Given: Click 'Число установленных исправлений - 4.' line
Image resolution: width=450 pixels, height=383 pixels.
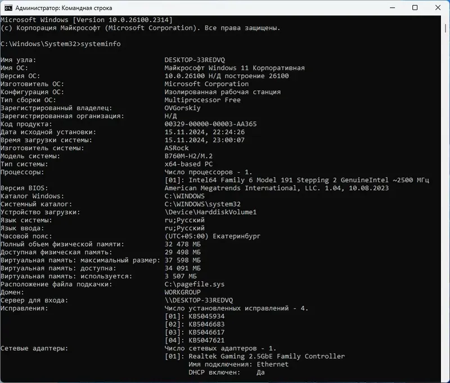Looking at the screenshot, I should [x=236, y=308].
